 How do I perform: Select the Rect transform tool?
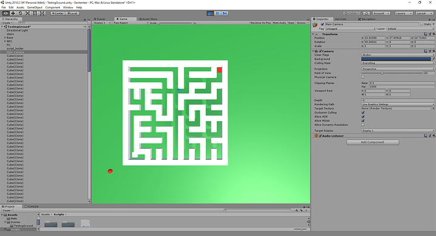[x=35, y=13]
